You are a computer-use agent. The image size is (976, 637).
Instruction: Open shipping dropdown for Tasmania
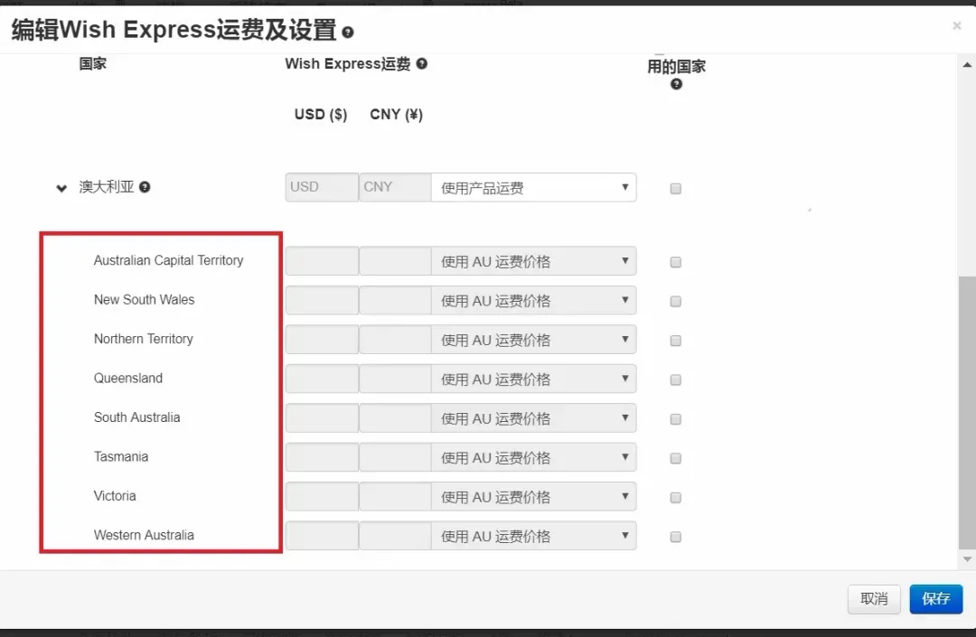point(533,456)
